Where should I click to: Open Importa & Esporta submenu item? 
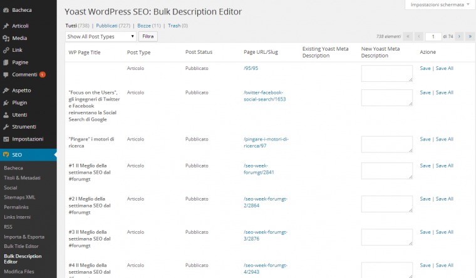[x=24, y=237]
